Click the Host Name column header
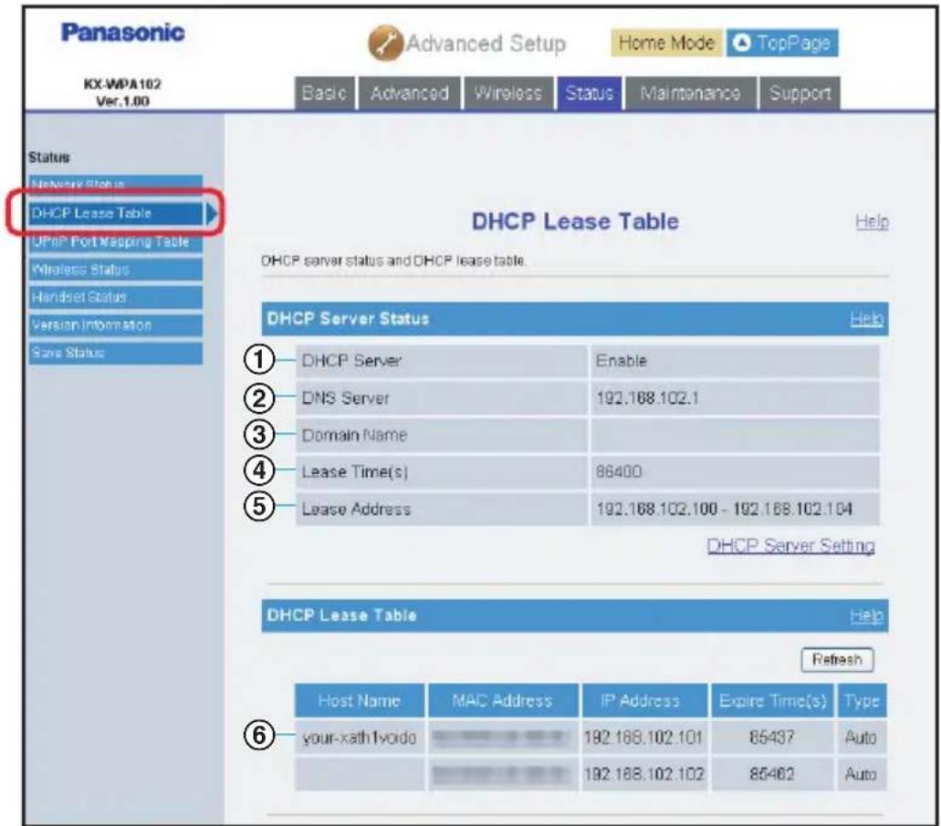The image size is (941, 826). click(x=359, y=701)
